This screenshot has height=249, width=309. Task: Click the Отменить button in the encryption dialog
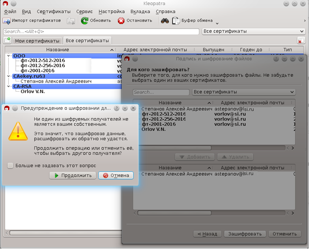pyautogui.click(x=285, y=234)
